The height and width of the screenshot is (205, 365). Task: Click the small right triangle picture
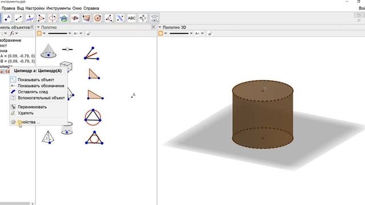coord(94,74)
